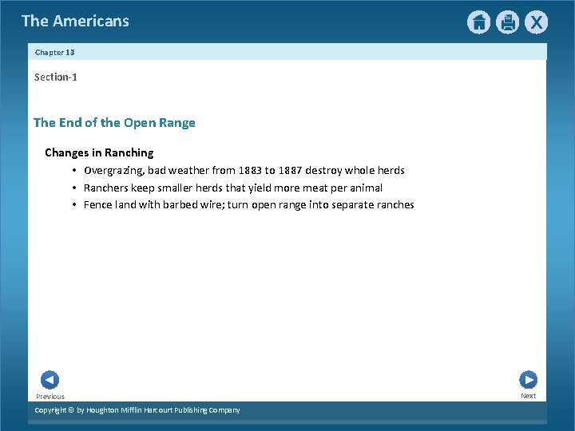Click The Americans title text
Screen dimensions: 575x431
76,21
